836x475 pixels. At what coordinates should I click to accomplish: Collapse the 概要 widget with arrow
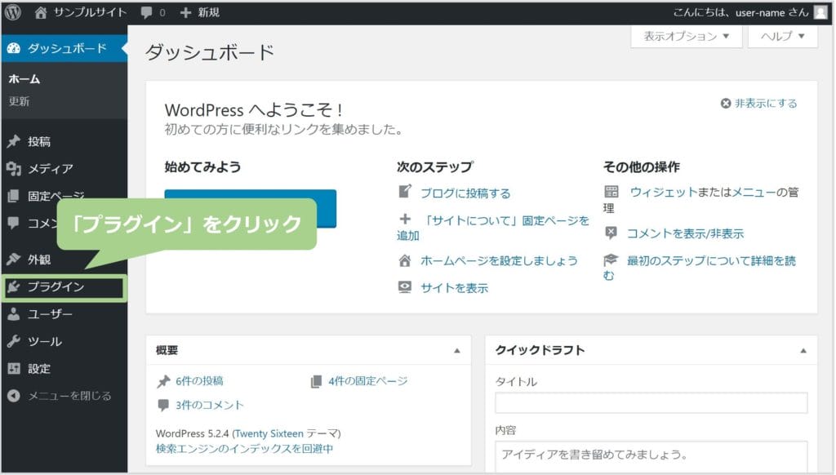[456, 351]
